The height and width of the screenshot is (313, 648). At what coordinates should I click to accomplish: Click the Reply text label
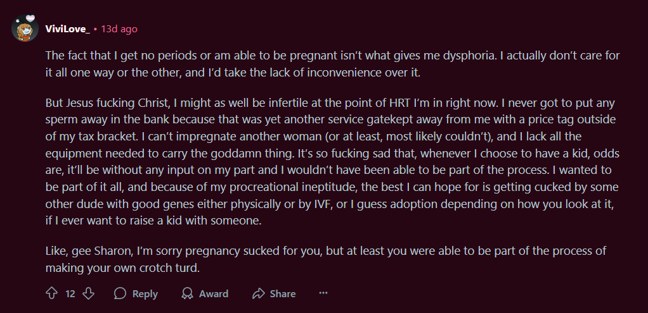(145, 294)
